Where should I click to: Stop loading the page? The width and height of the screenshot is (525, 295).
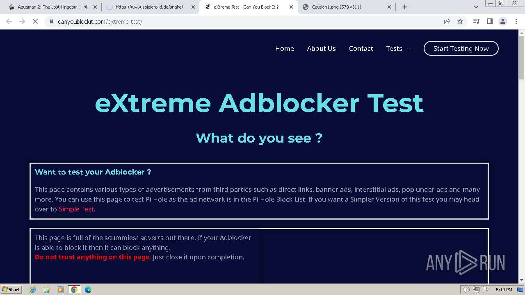(35, 21)
